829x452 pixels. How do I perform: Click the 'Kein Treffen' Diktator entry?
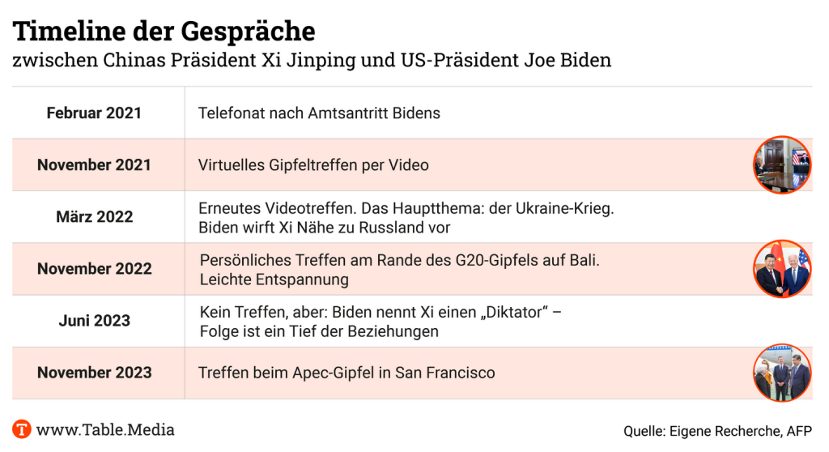[x=380, y=321]
